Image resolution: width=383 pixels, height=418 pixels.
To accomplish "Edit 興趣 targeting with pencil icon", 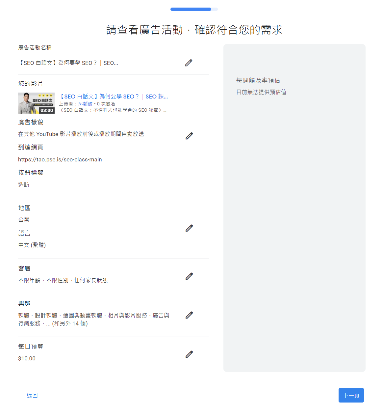I will [189, 315].
